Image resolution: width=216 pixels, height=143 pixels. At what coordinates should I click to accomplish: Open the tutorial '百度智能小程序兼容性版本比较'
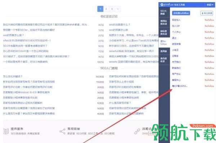[x=20, y=97]
